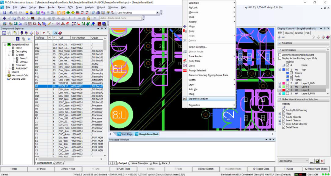Click the open padlock toolbar icon
The image size is (331, 176).
tap(88, 18)
